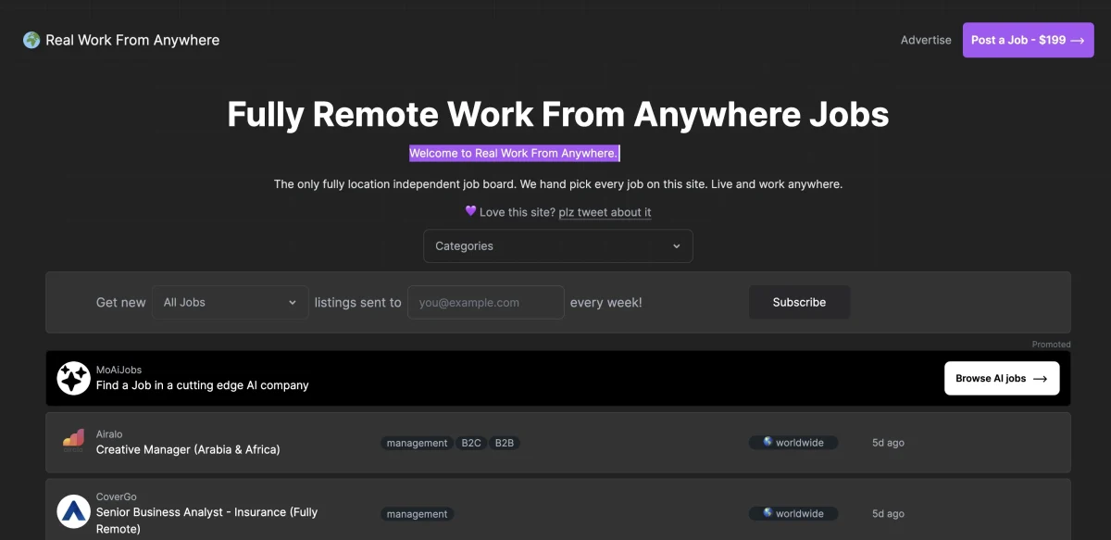The image size is (1111, 540).
Task: Click '5d ago' on the Airalo row
Action: point(888,443)
